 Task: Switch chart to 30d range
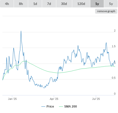[64, 4]
